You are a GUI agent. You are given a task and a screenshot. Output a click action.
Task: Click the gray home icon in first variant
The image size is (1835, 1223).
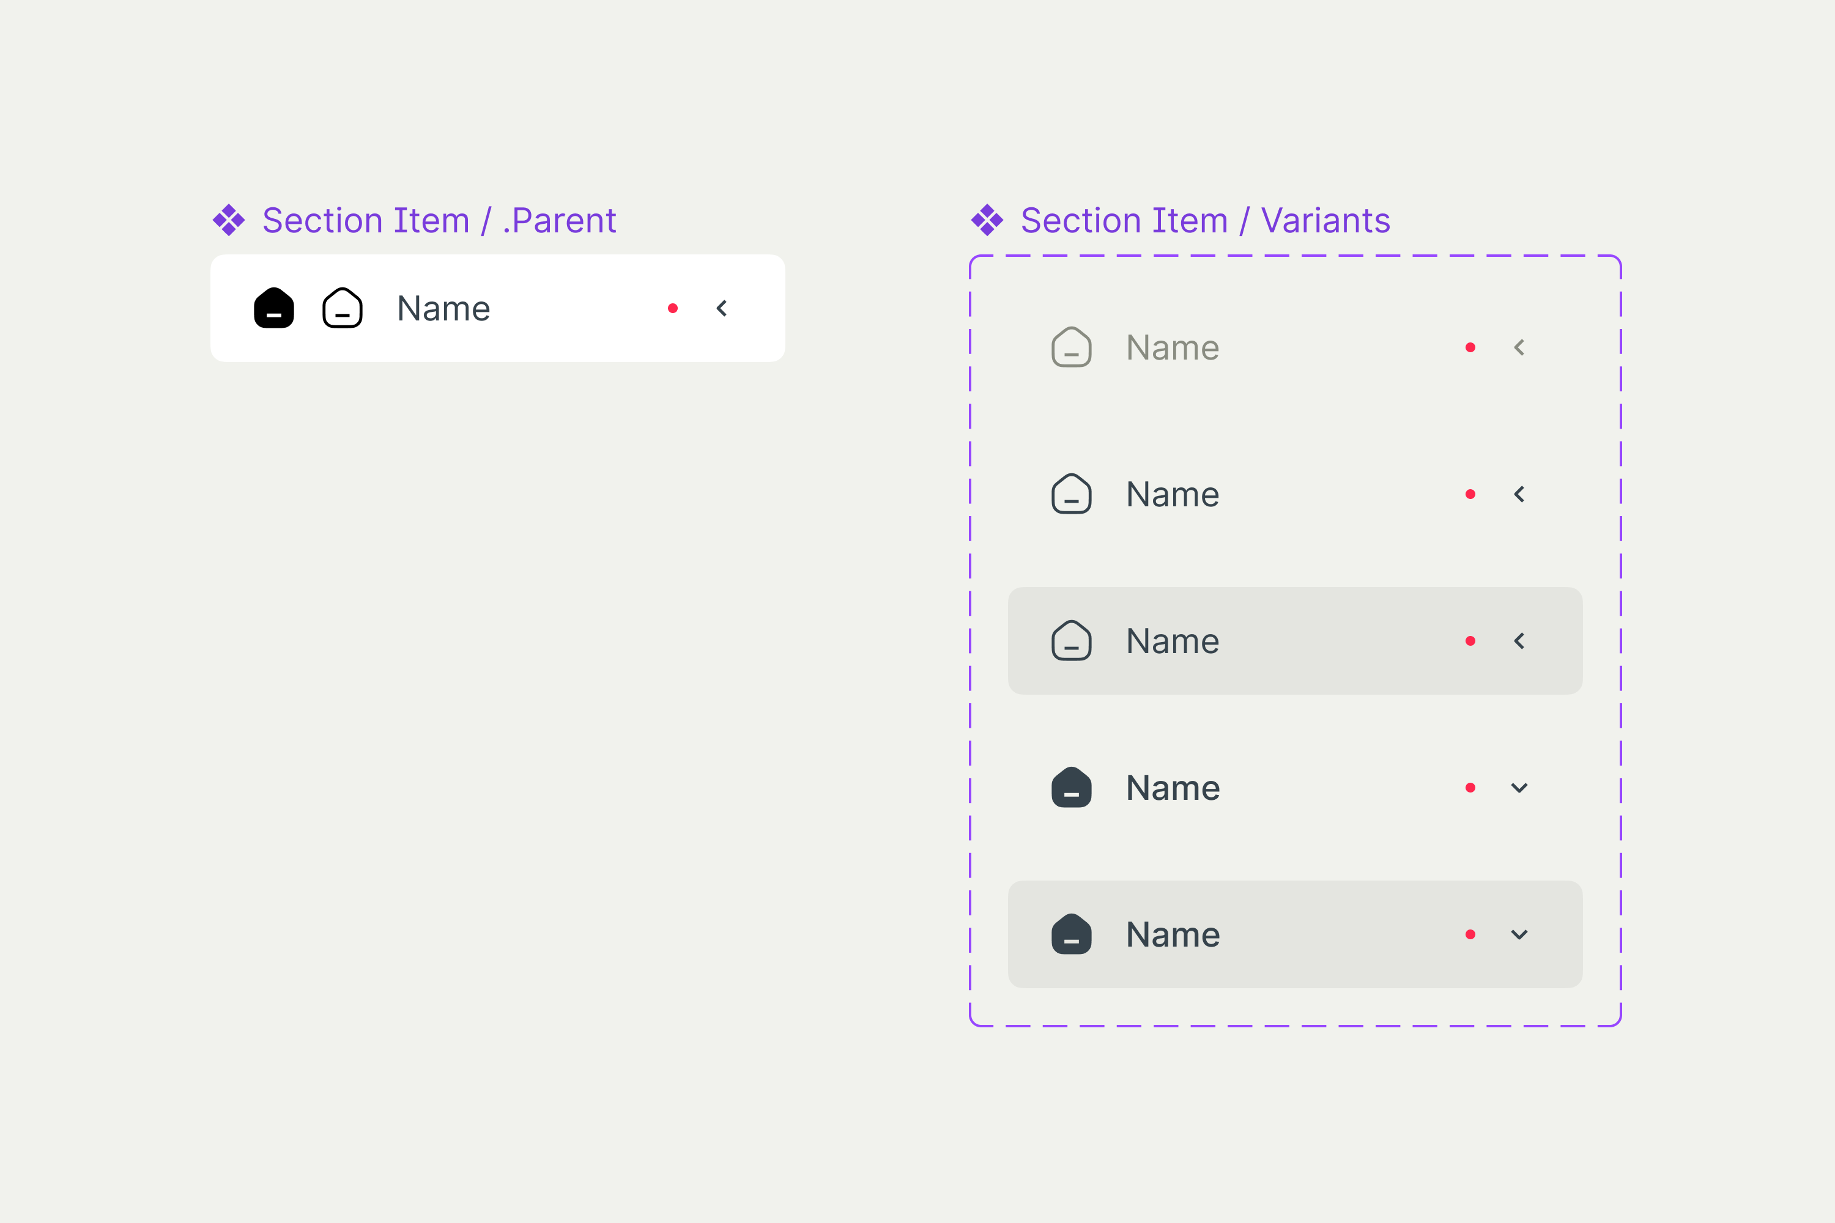1071,347
